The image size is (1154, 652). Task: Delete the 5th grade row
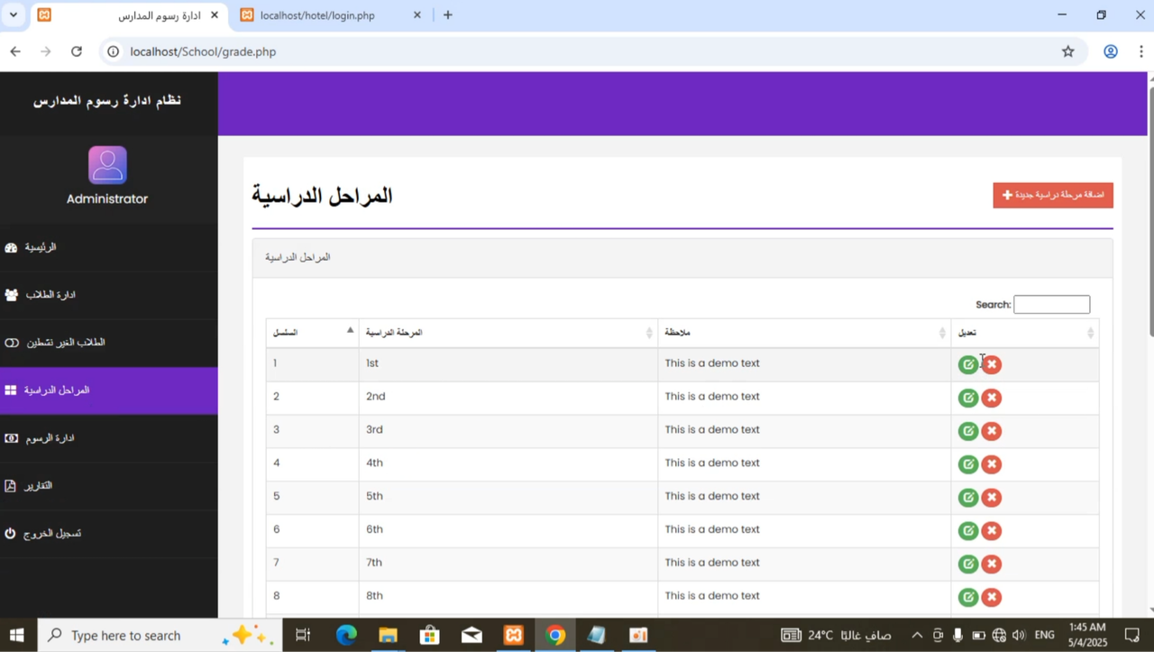pos(992,498)
